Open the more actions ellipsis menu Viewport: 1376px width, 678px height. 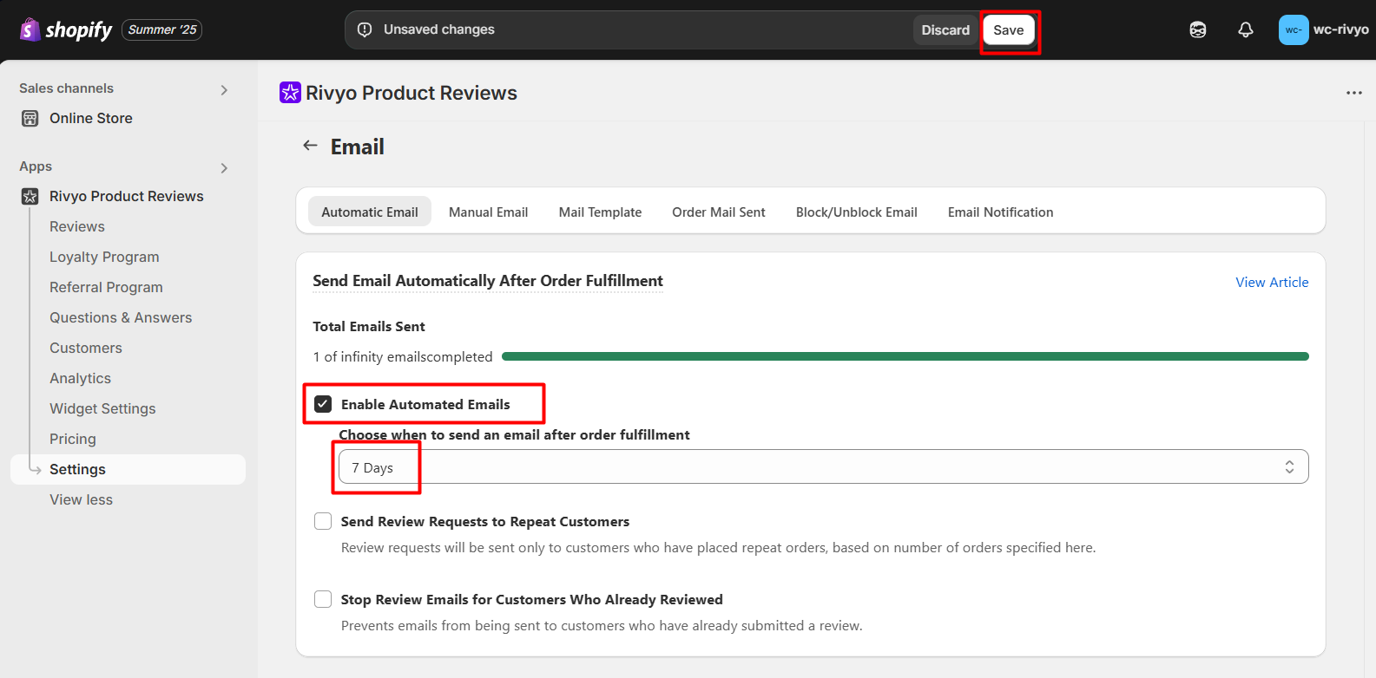[x=1353, y=93]
